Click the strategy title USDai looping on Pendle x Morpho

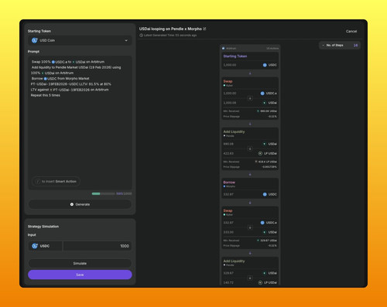point(170,29)
